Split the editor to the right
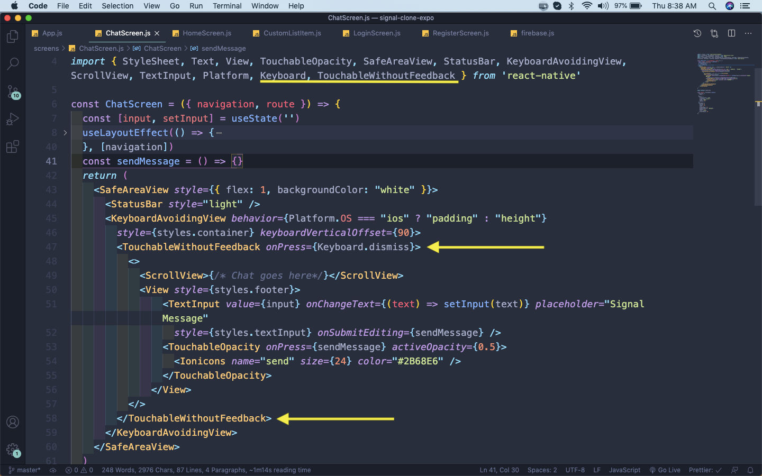Viewport: 762px width, 476px height. (731, 33)
